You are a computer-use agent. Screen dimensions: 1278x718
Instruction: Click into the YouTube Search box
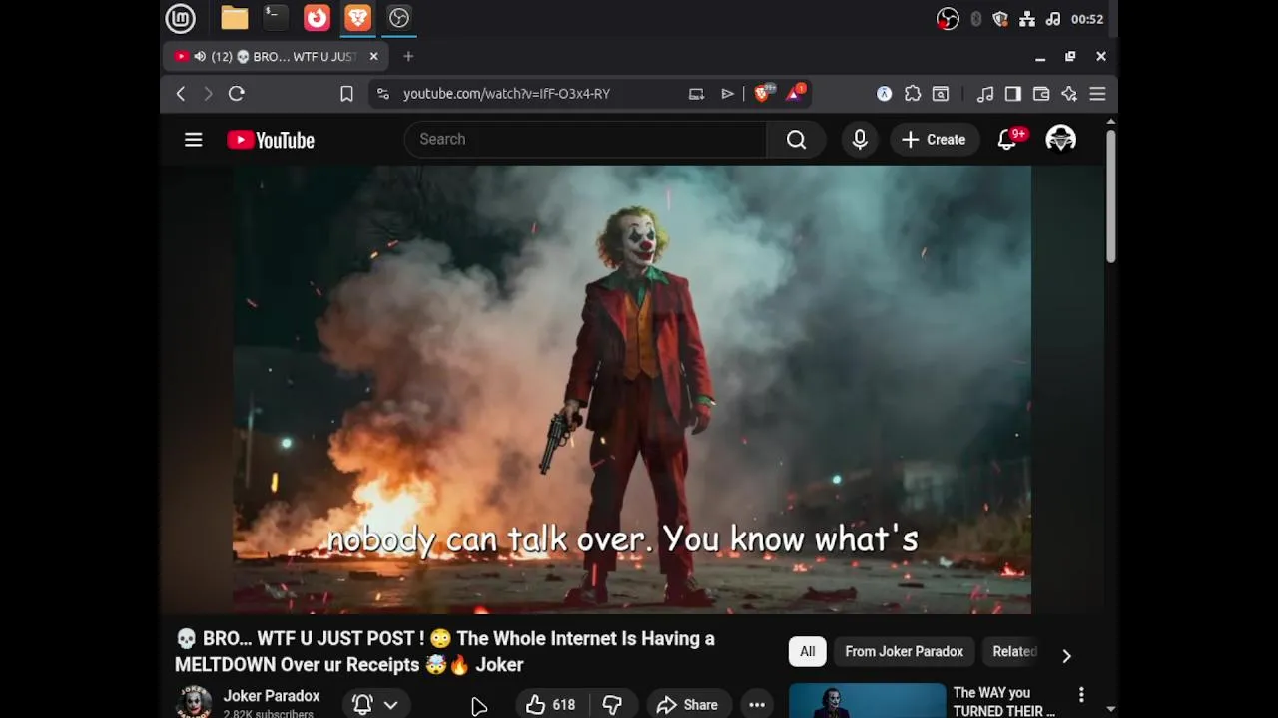tap(585, 140)
